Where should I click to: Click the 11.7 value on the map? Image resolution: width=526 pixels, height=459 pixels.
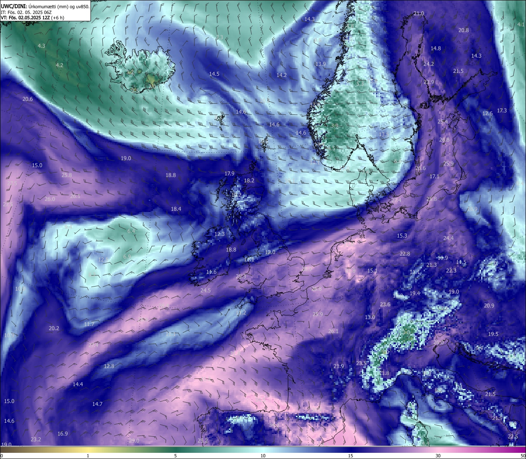(89, 324)
